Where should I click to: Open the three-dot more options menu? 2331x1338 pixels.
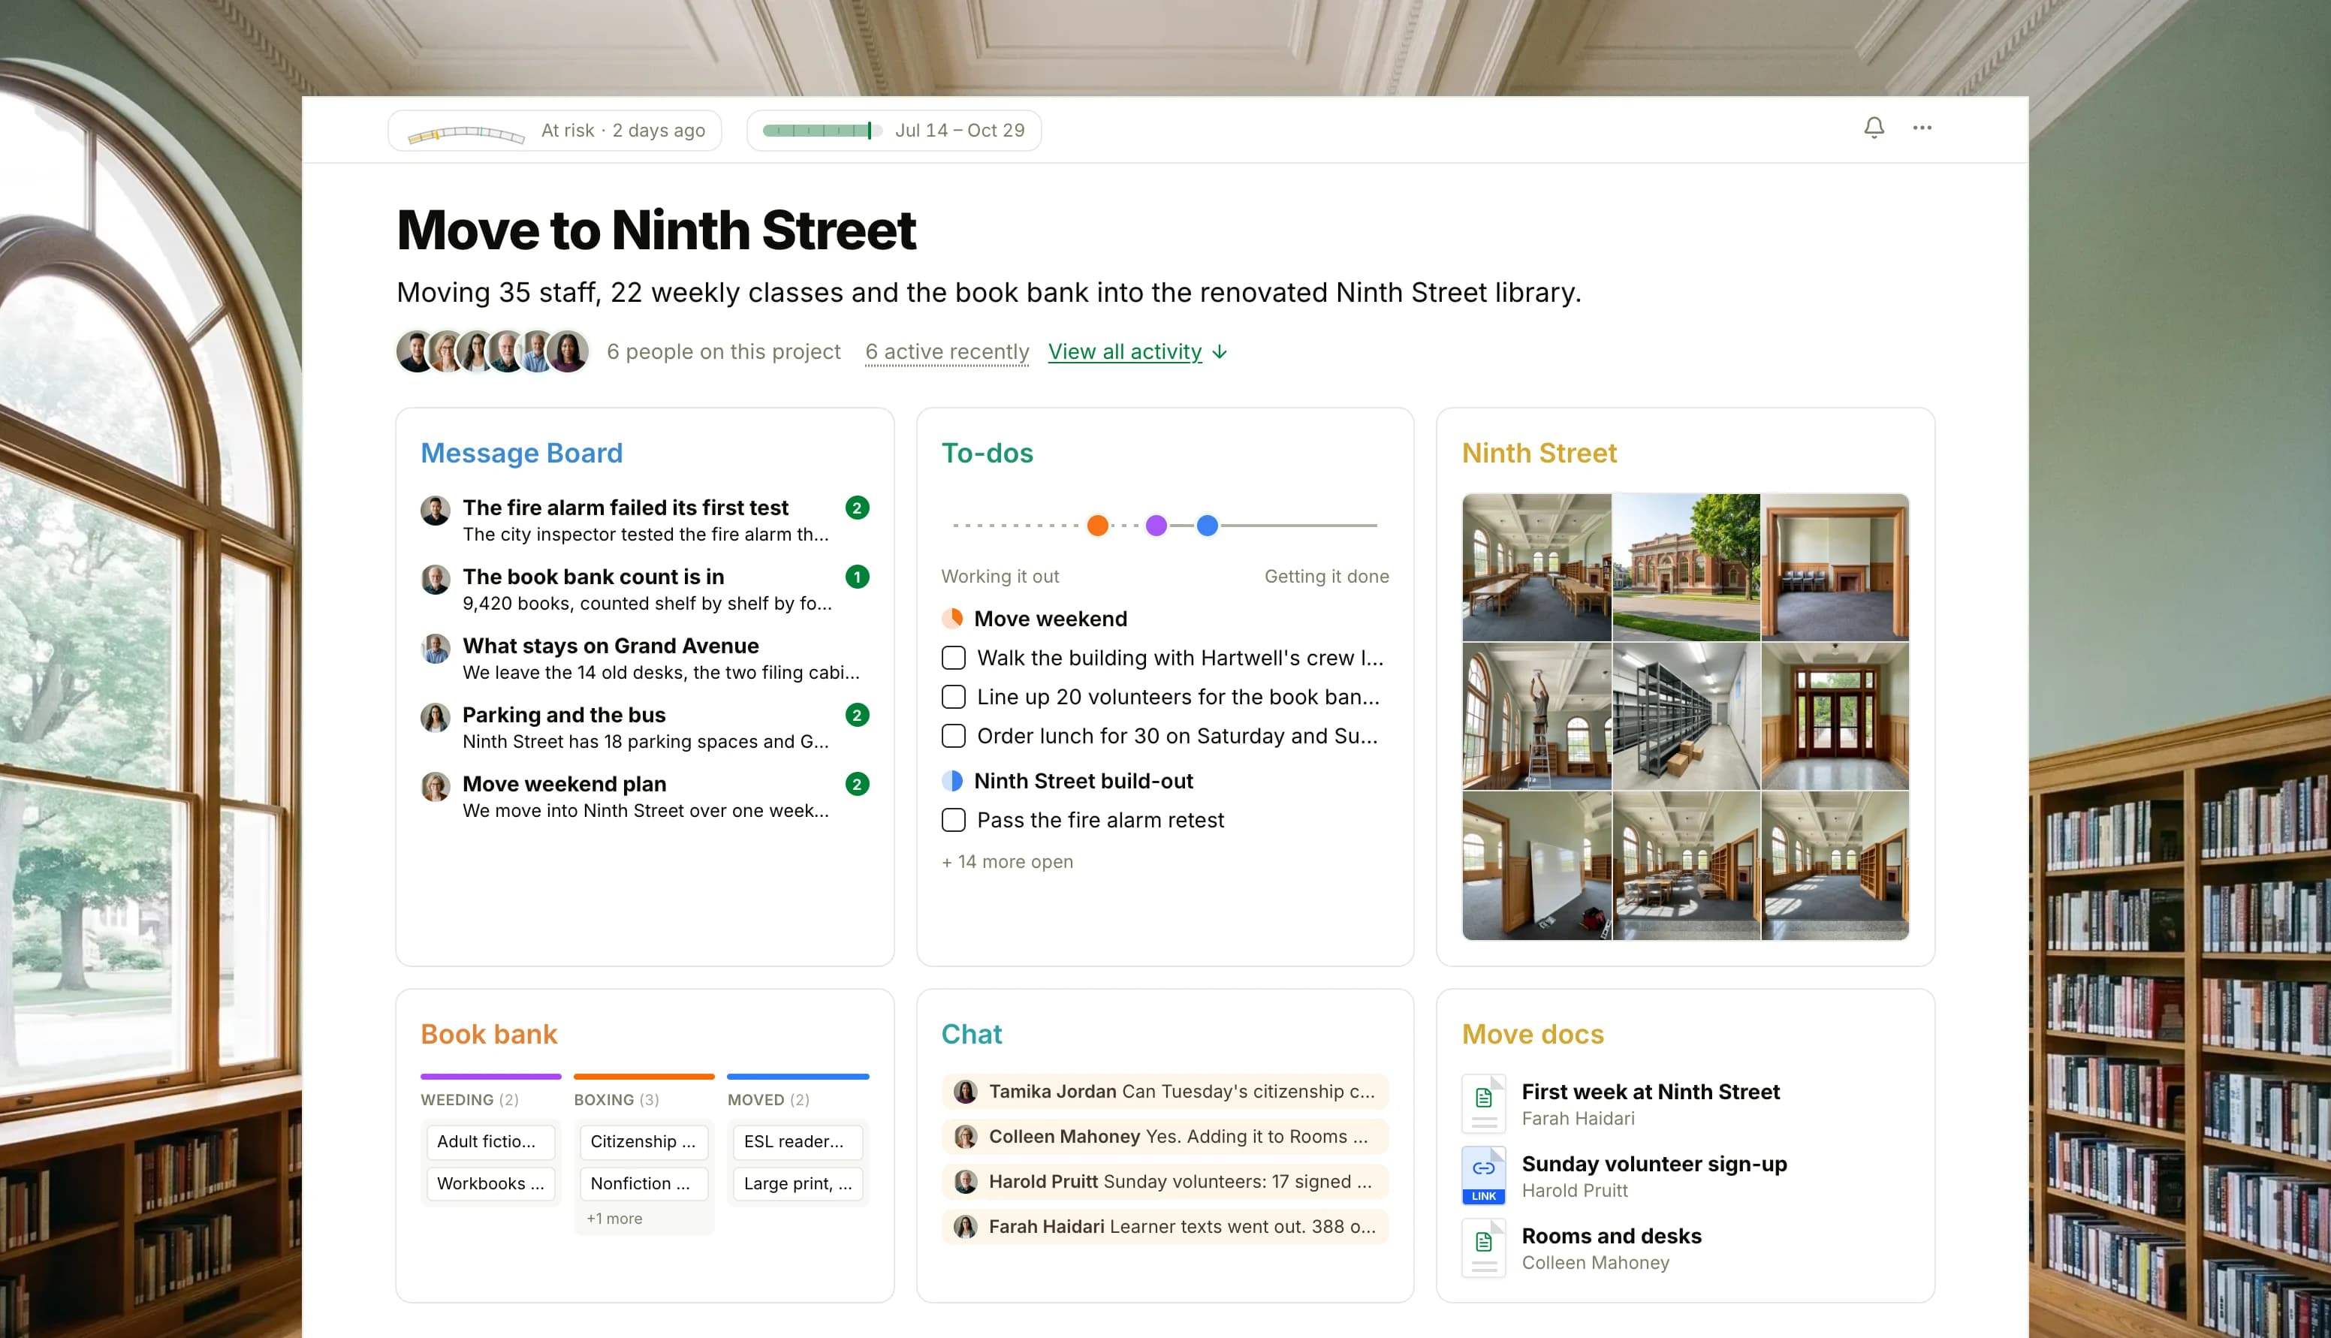[x=1922, y=128]
